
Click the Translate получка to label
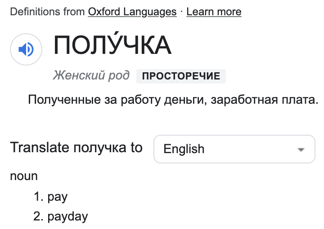(x=76, y=147)
